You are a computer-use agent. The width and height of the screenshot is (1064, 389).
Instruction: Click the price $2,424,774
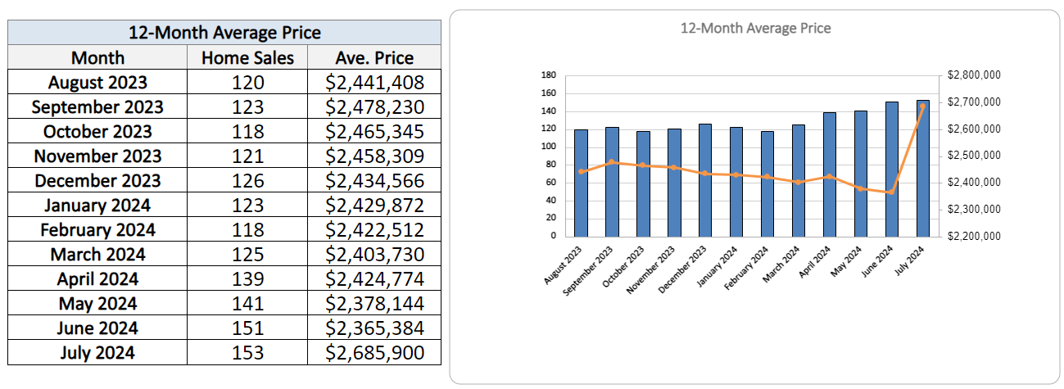(x=374, y=278)
